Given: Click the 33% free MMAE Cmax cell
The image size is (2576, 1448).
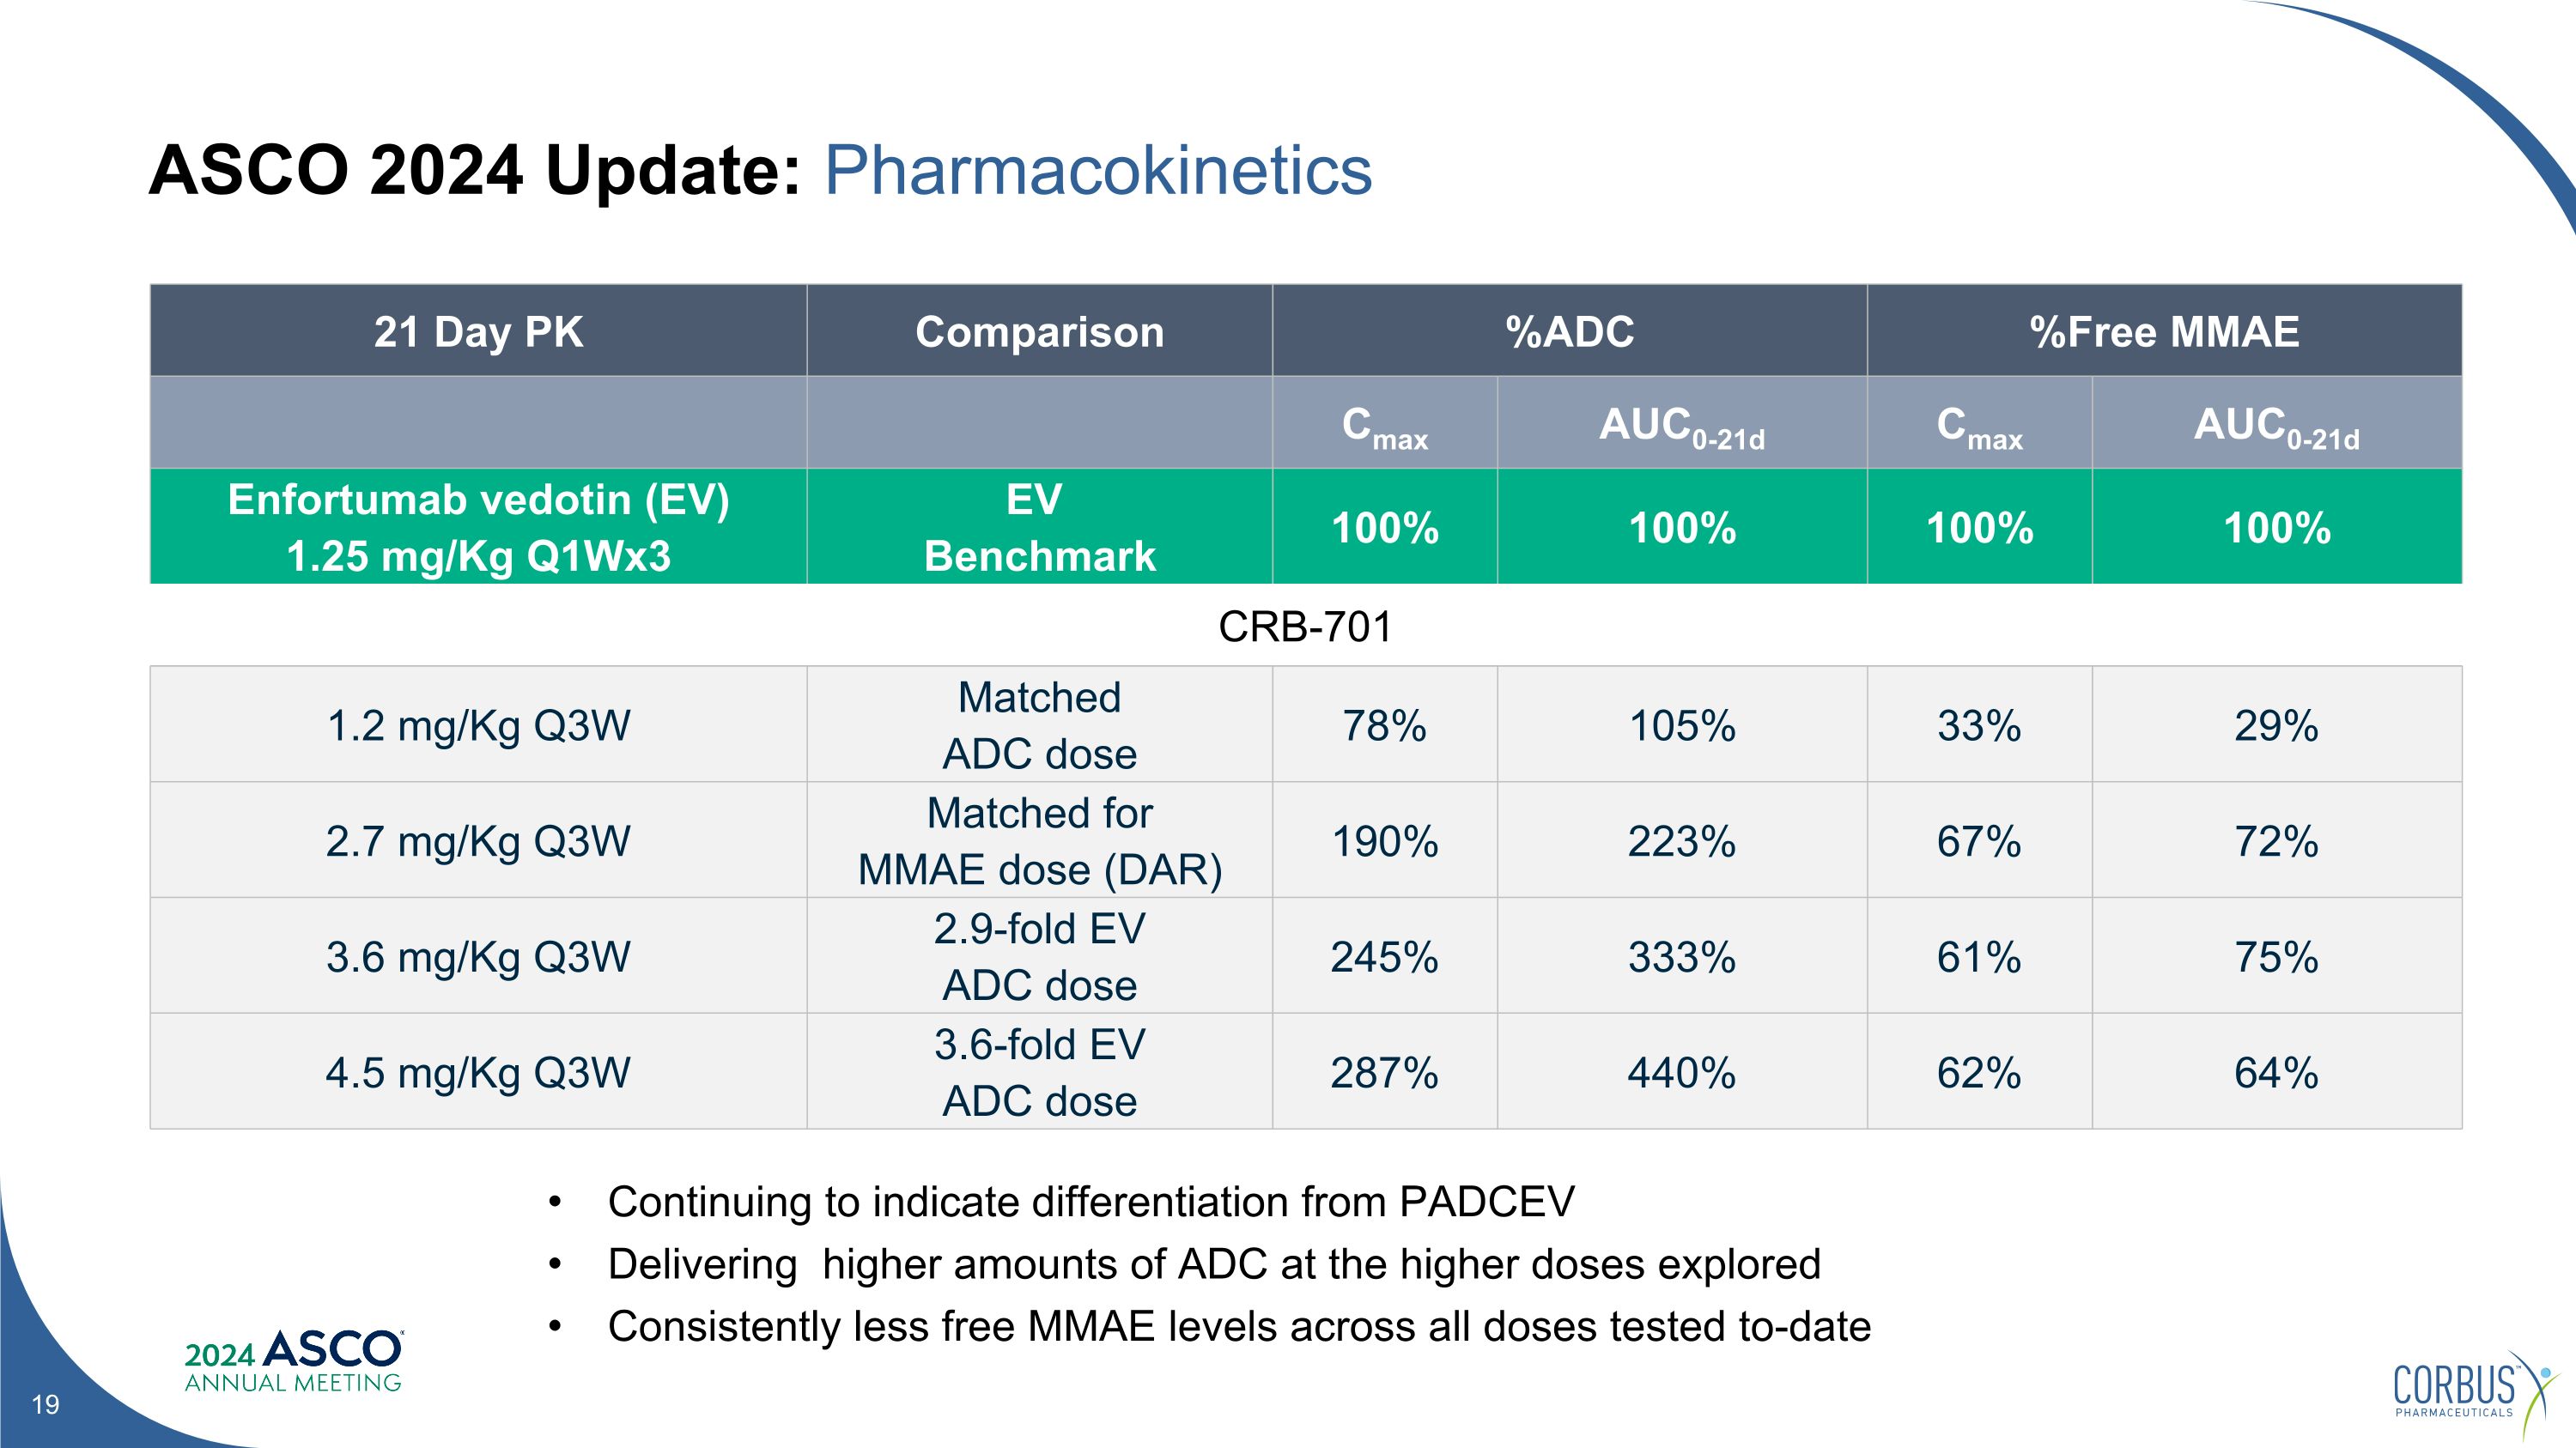Looking at the screenshot, I should pos(1979,725).
